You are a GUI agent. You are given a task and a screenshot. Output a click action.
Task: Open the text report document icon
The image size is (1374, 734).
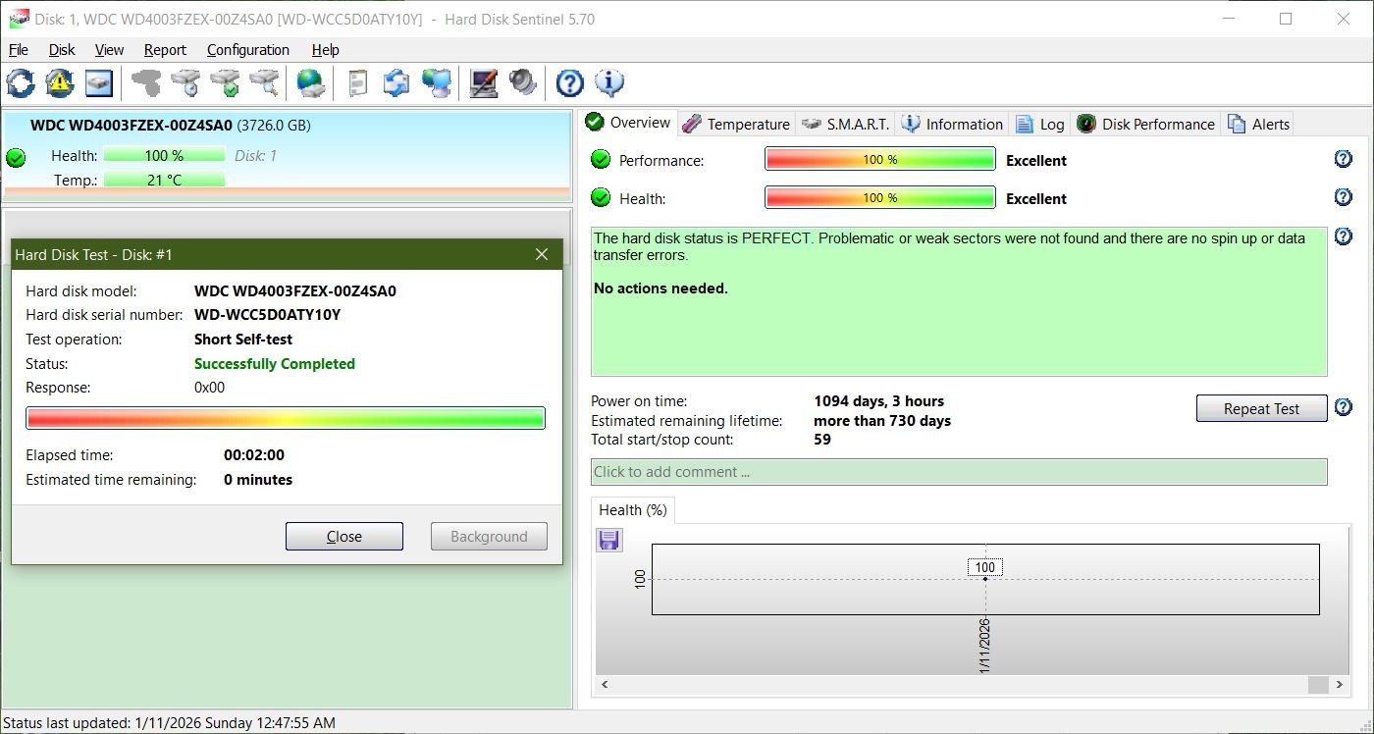pos(358,83)
